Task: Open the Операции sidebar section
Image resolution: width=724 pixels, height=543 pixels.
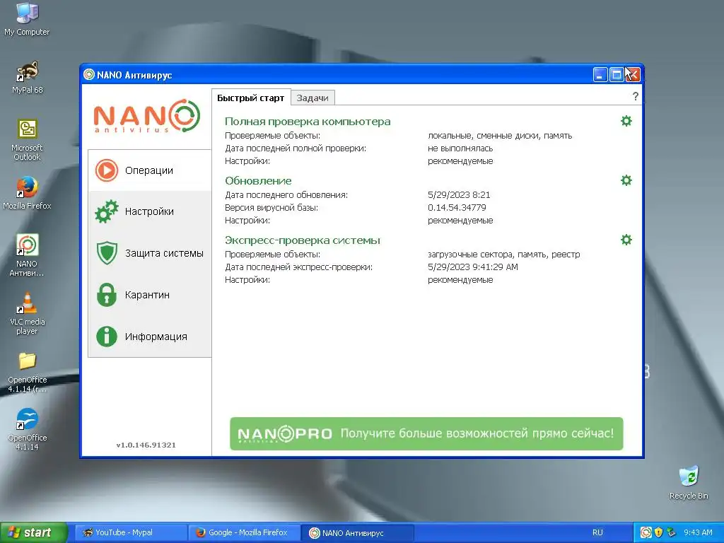Action: [x=150, y=170]
